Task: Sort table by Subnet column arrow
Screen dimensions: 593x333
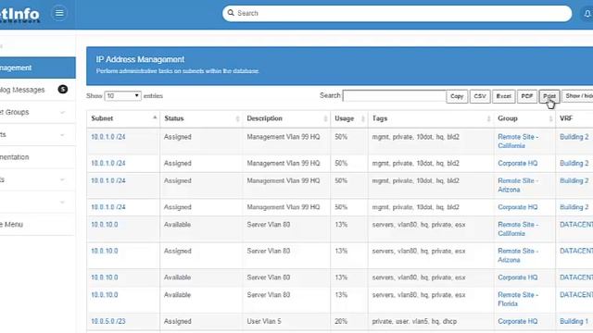Action: tap(155, 117)
